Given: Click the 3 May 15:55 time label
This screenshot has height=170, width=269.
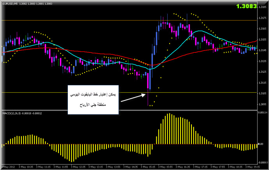Looking at the screenshot, I should (x=166, y=167).
